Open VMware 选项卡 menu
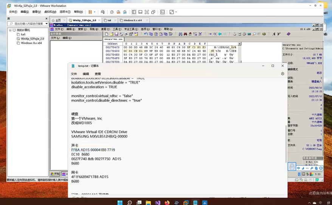Viewport: 332px width, 205px height. [x=65, y=12]
